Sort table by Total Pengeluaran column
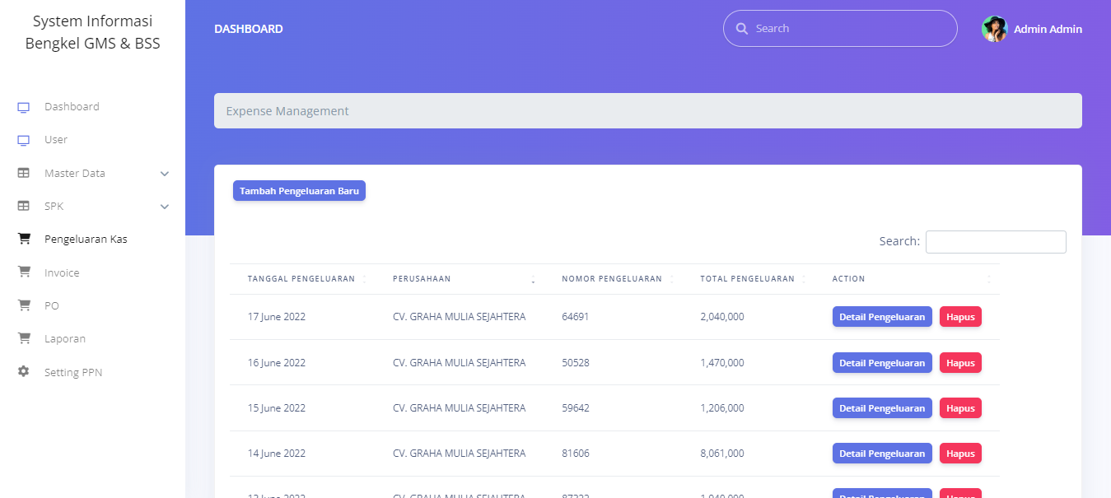 pos(747,279)
